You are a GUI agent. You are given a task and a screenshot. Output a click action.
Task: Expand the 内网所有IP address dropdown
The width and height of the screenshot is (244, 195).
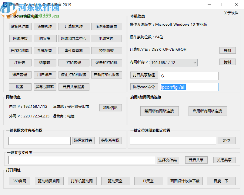pyautogui.click(x=194, y=63)
